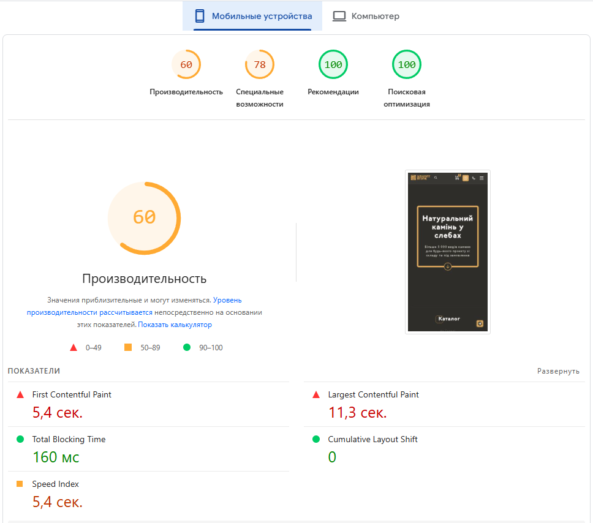The image size is (593, 523).
Task: Open the Рекомендации score gauge 100
Action: click(333, 65)
